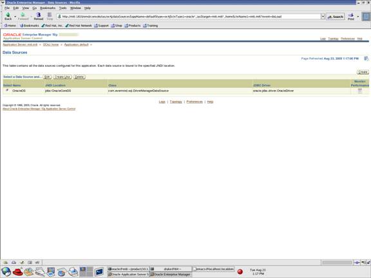The image size is (371, 278).
Task: Follow the Application Server breadcrumb link
Action: (20, 44)
